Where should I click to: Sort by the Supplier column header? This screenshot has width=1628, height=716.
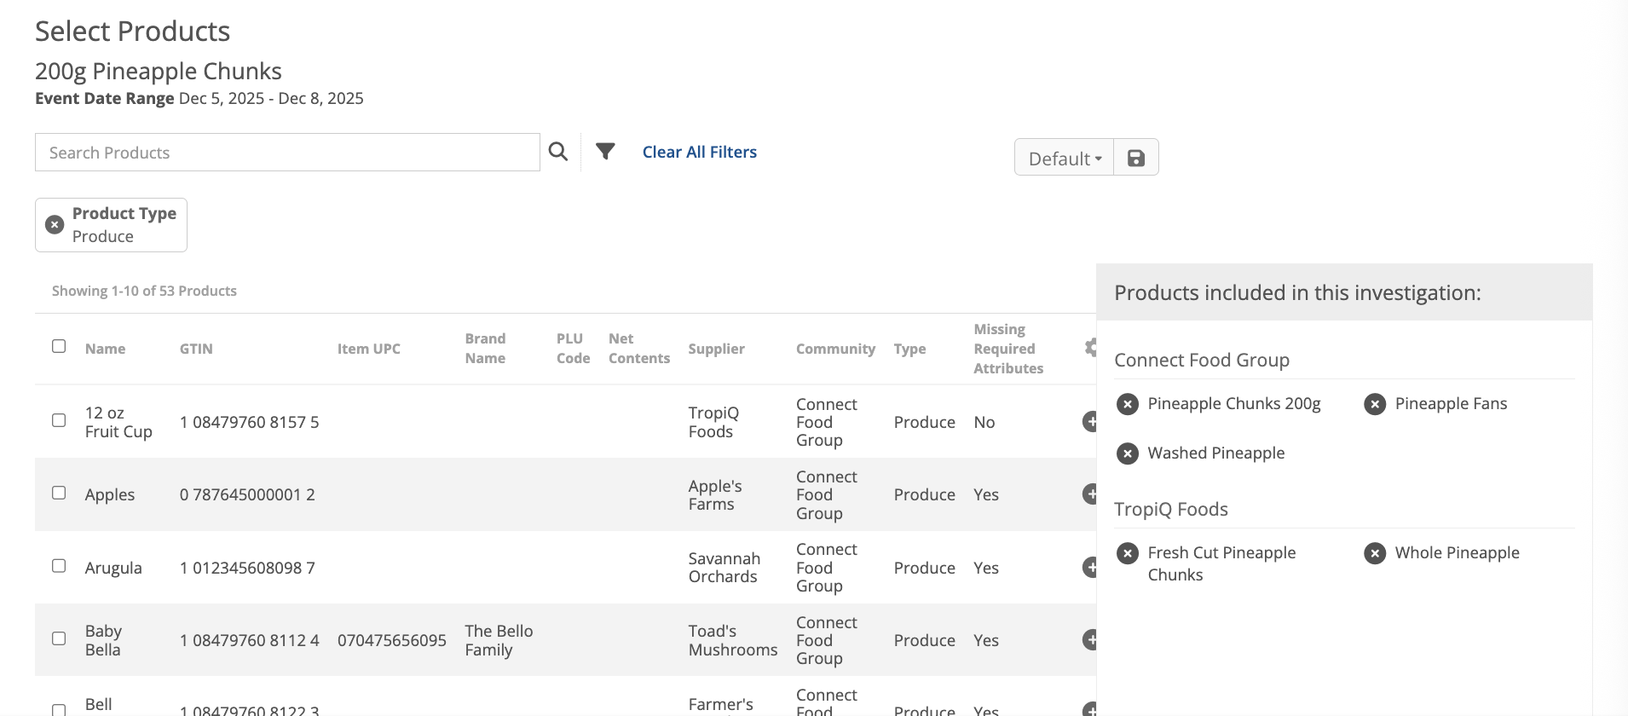coord(716,349)
